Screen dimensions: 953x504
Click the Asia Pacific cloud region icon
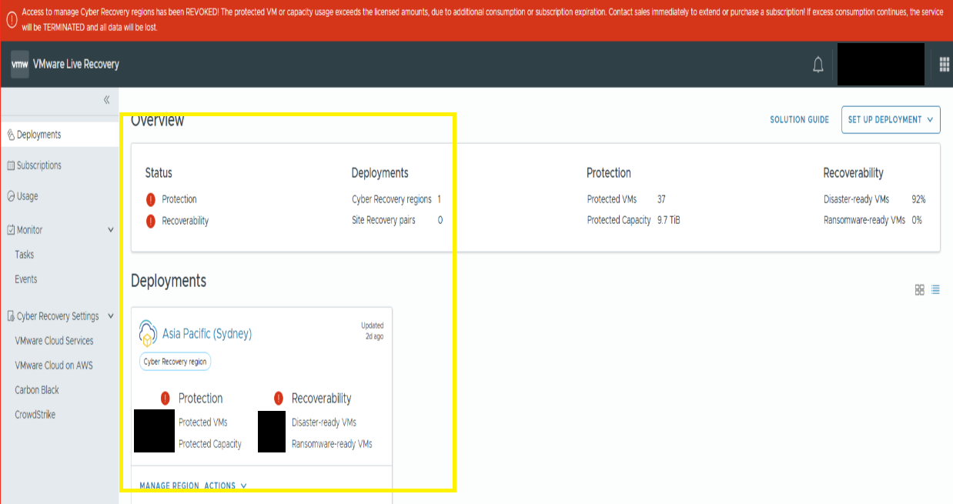coord(148,334)
